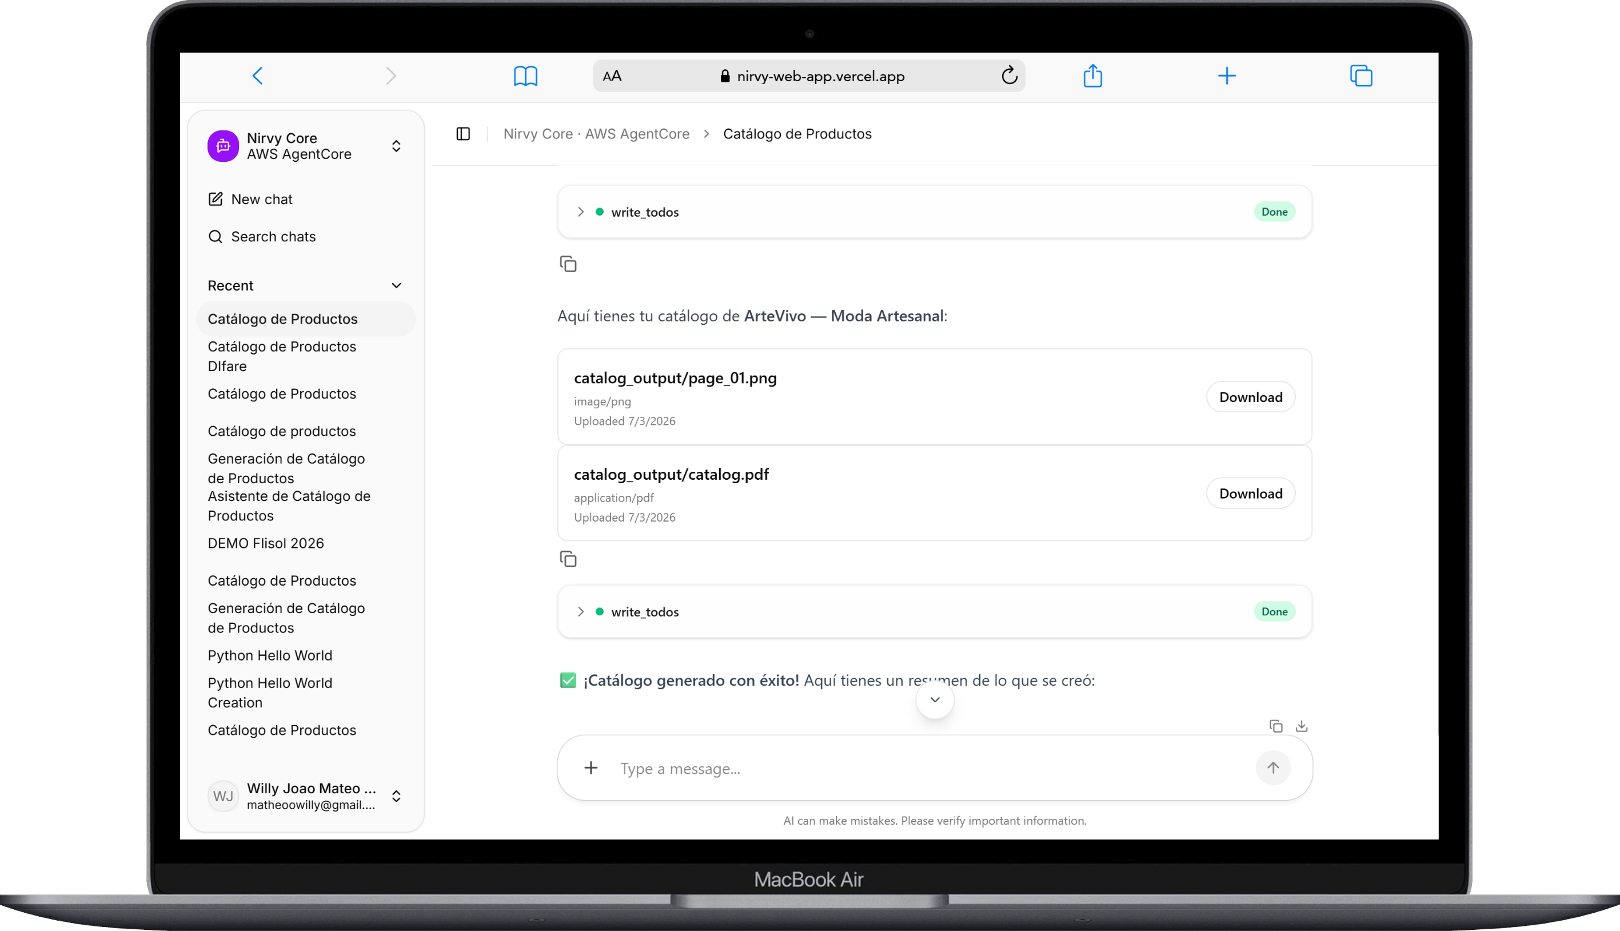1620x931 pixels.
Task: Click the download icon above message box
Action: 1302,726
